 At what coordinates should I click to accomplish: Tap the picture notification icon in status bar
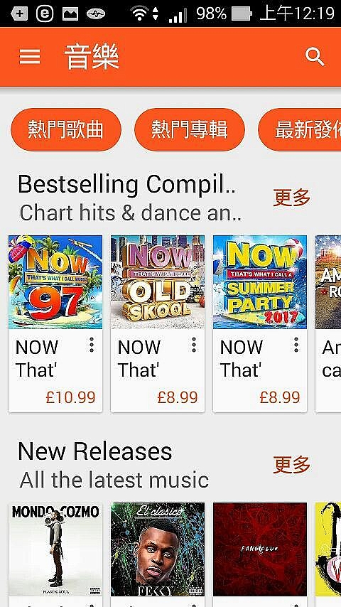point(70,14)
